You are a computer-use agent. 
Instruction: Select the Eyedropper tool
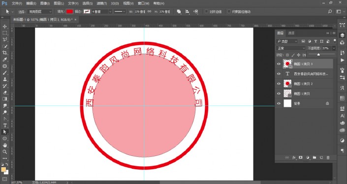click(x=4, y=60)
